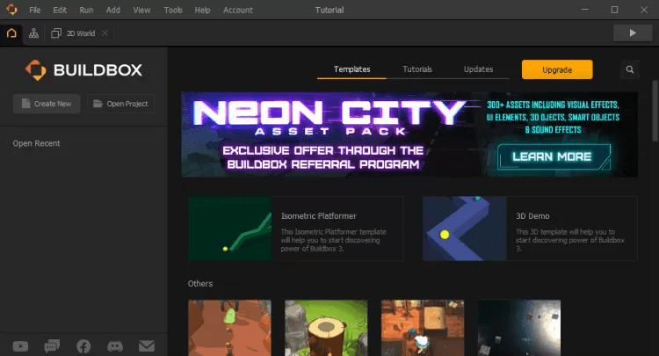The image size is (659, 356).
Task: Start preview with the play button
Action: pyautogui.click(x=633, y=33)
